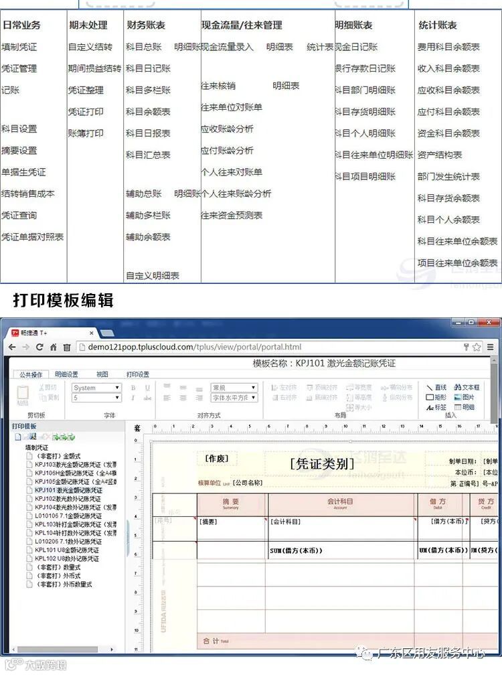Open the System font name dropdown
The width and height of the screenshot is (502, 675).
tap(96, 388)
